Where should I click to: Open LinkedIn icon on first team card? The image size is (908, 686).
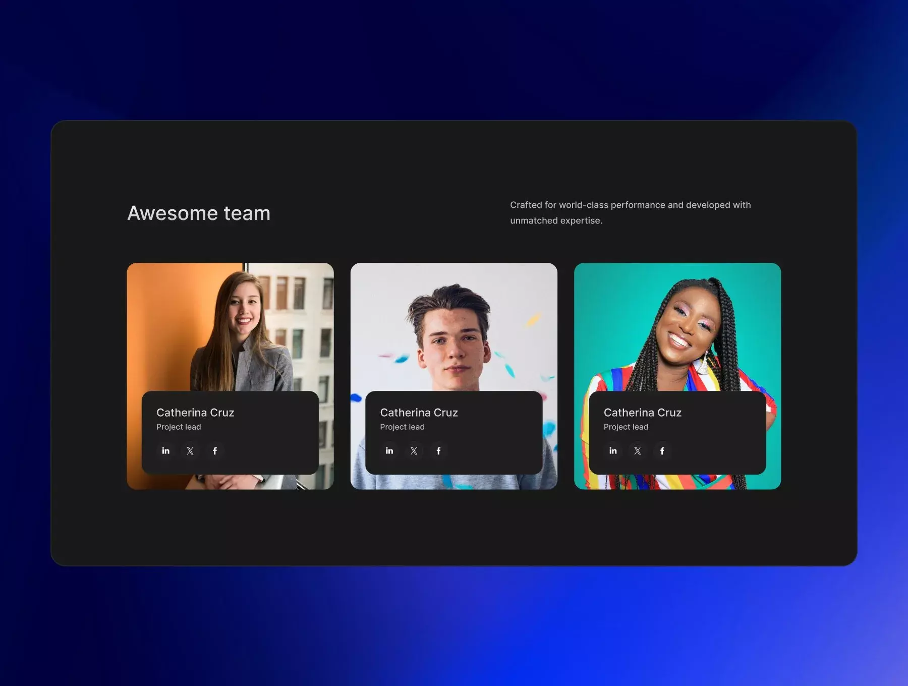(x=165, y=451)
